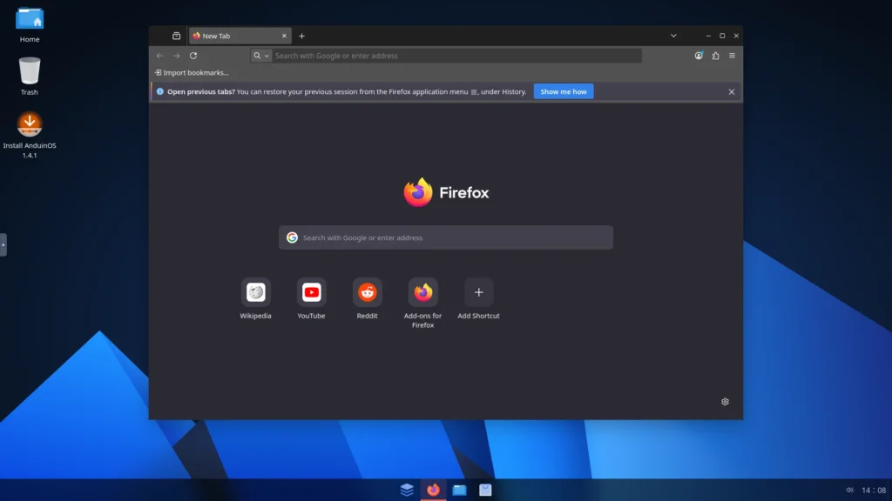The image size is (892, 501).
Task: Click the info icon in notification bar
Action: coord(160,91)
